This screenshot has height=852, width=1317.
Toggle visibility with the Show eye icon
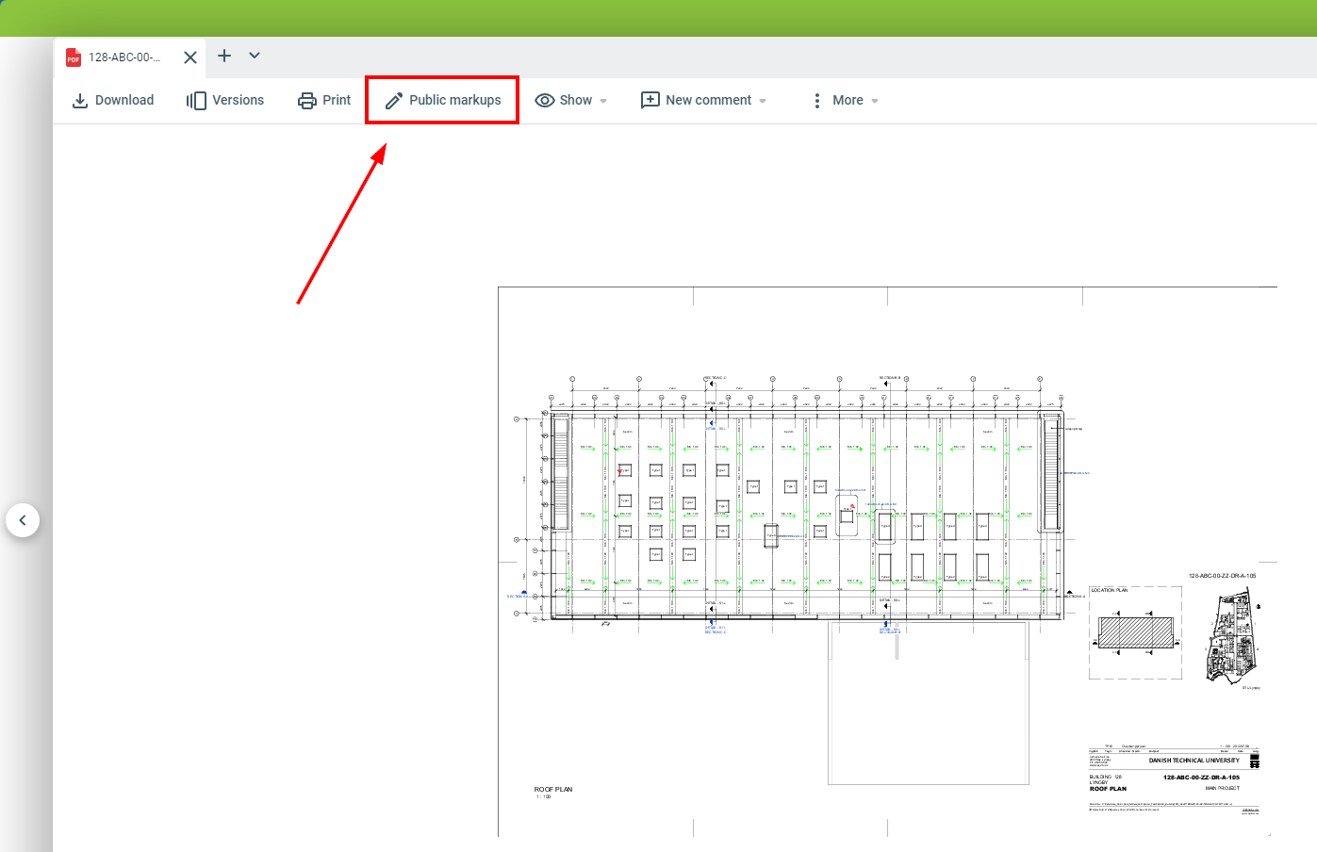tap(544, 101)
